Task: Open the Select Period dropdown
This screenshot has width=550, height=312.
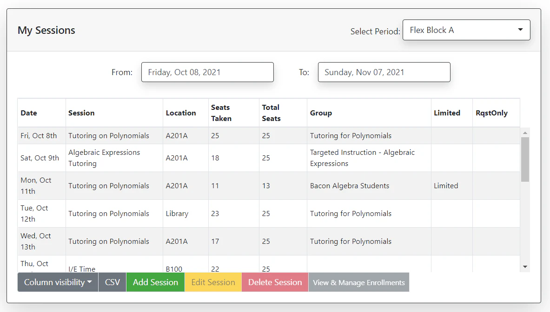Action: coord(466,30)
